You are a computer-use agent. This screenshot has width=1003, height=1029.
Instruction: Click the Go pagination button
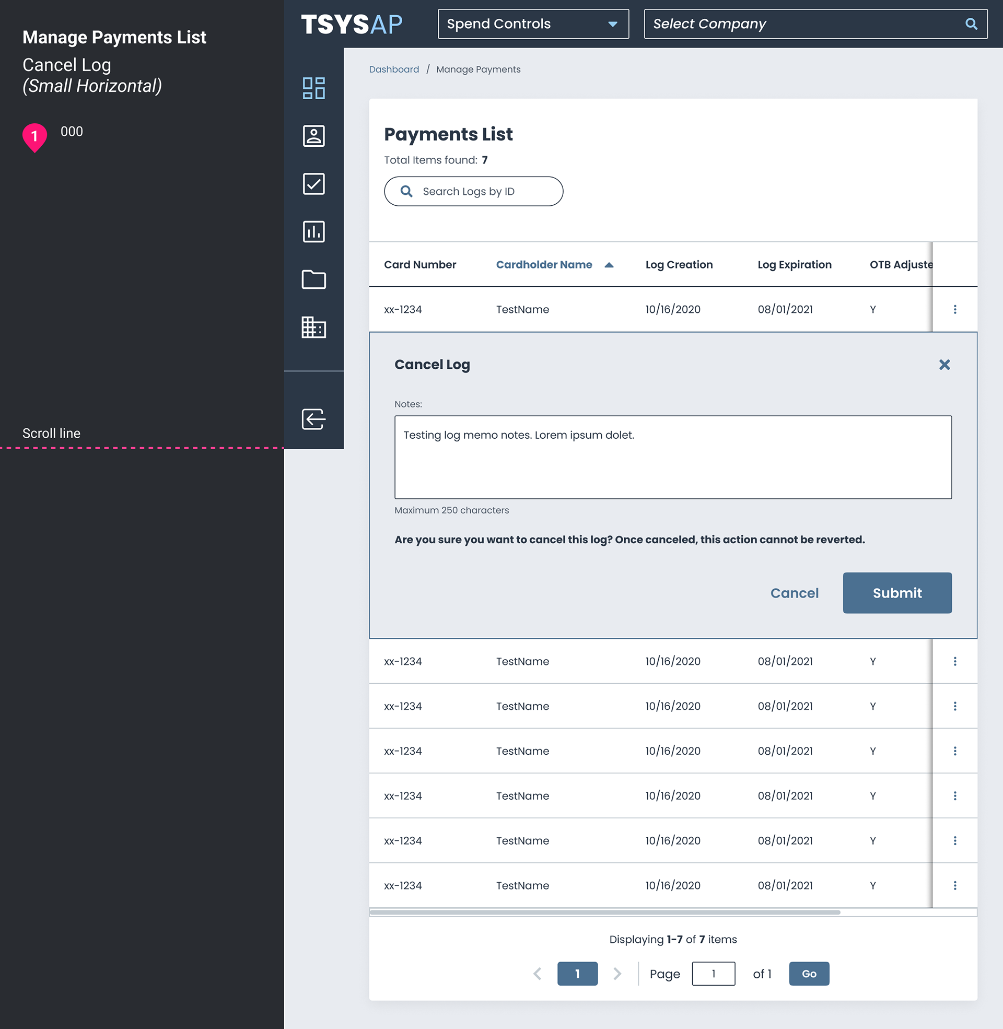[x=809, y=974]
